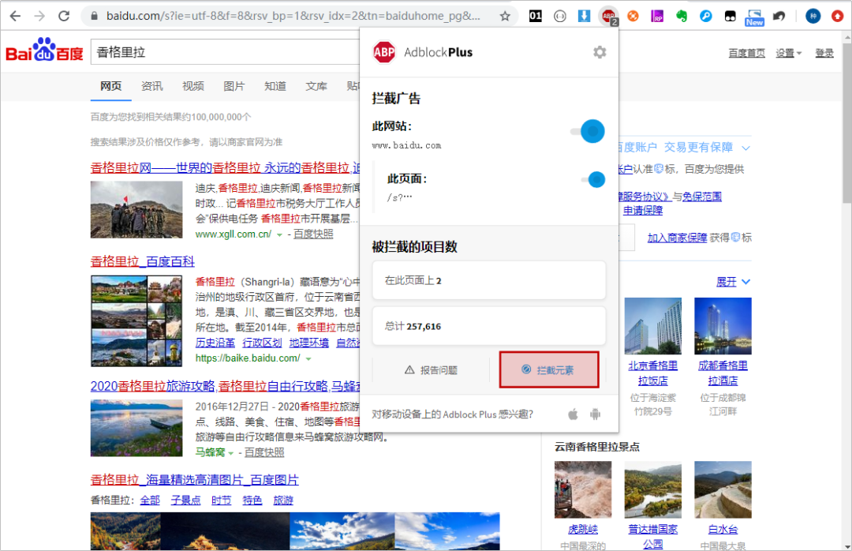Go forward in browser history
852x551 pixels.
tap(39, 16)
